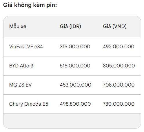Click the 708.000.000 VNĐ price cell
The width and height of the screenshot is (144, 132).
pos(119,85)
